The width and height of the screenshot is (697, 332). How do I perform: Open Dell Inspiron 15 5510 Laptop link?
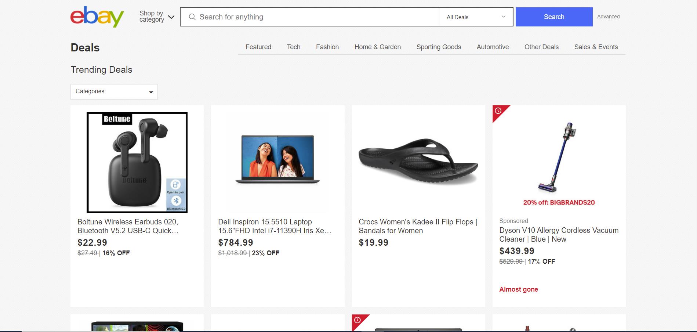275,226
